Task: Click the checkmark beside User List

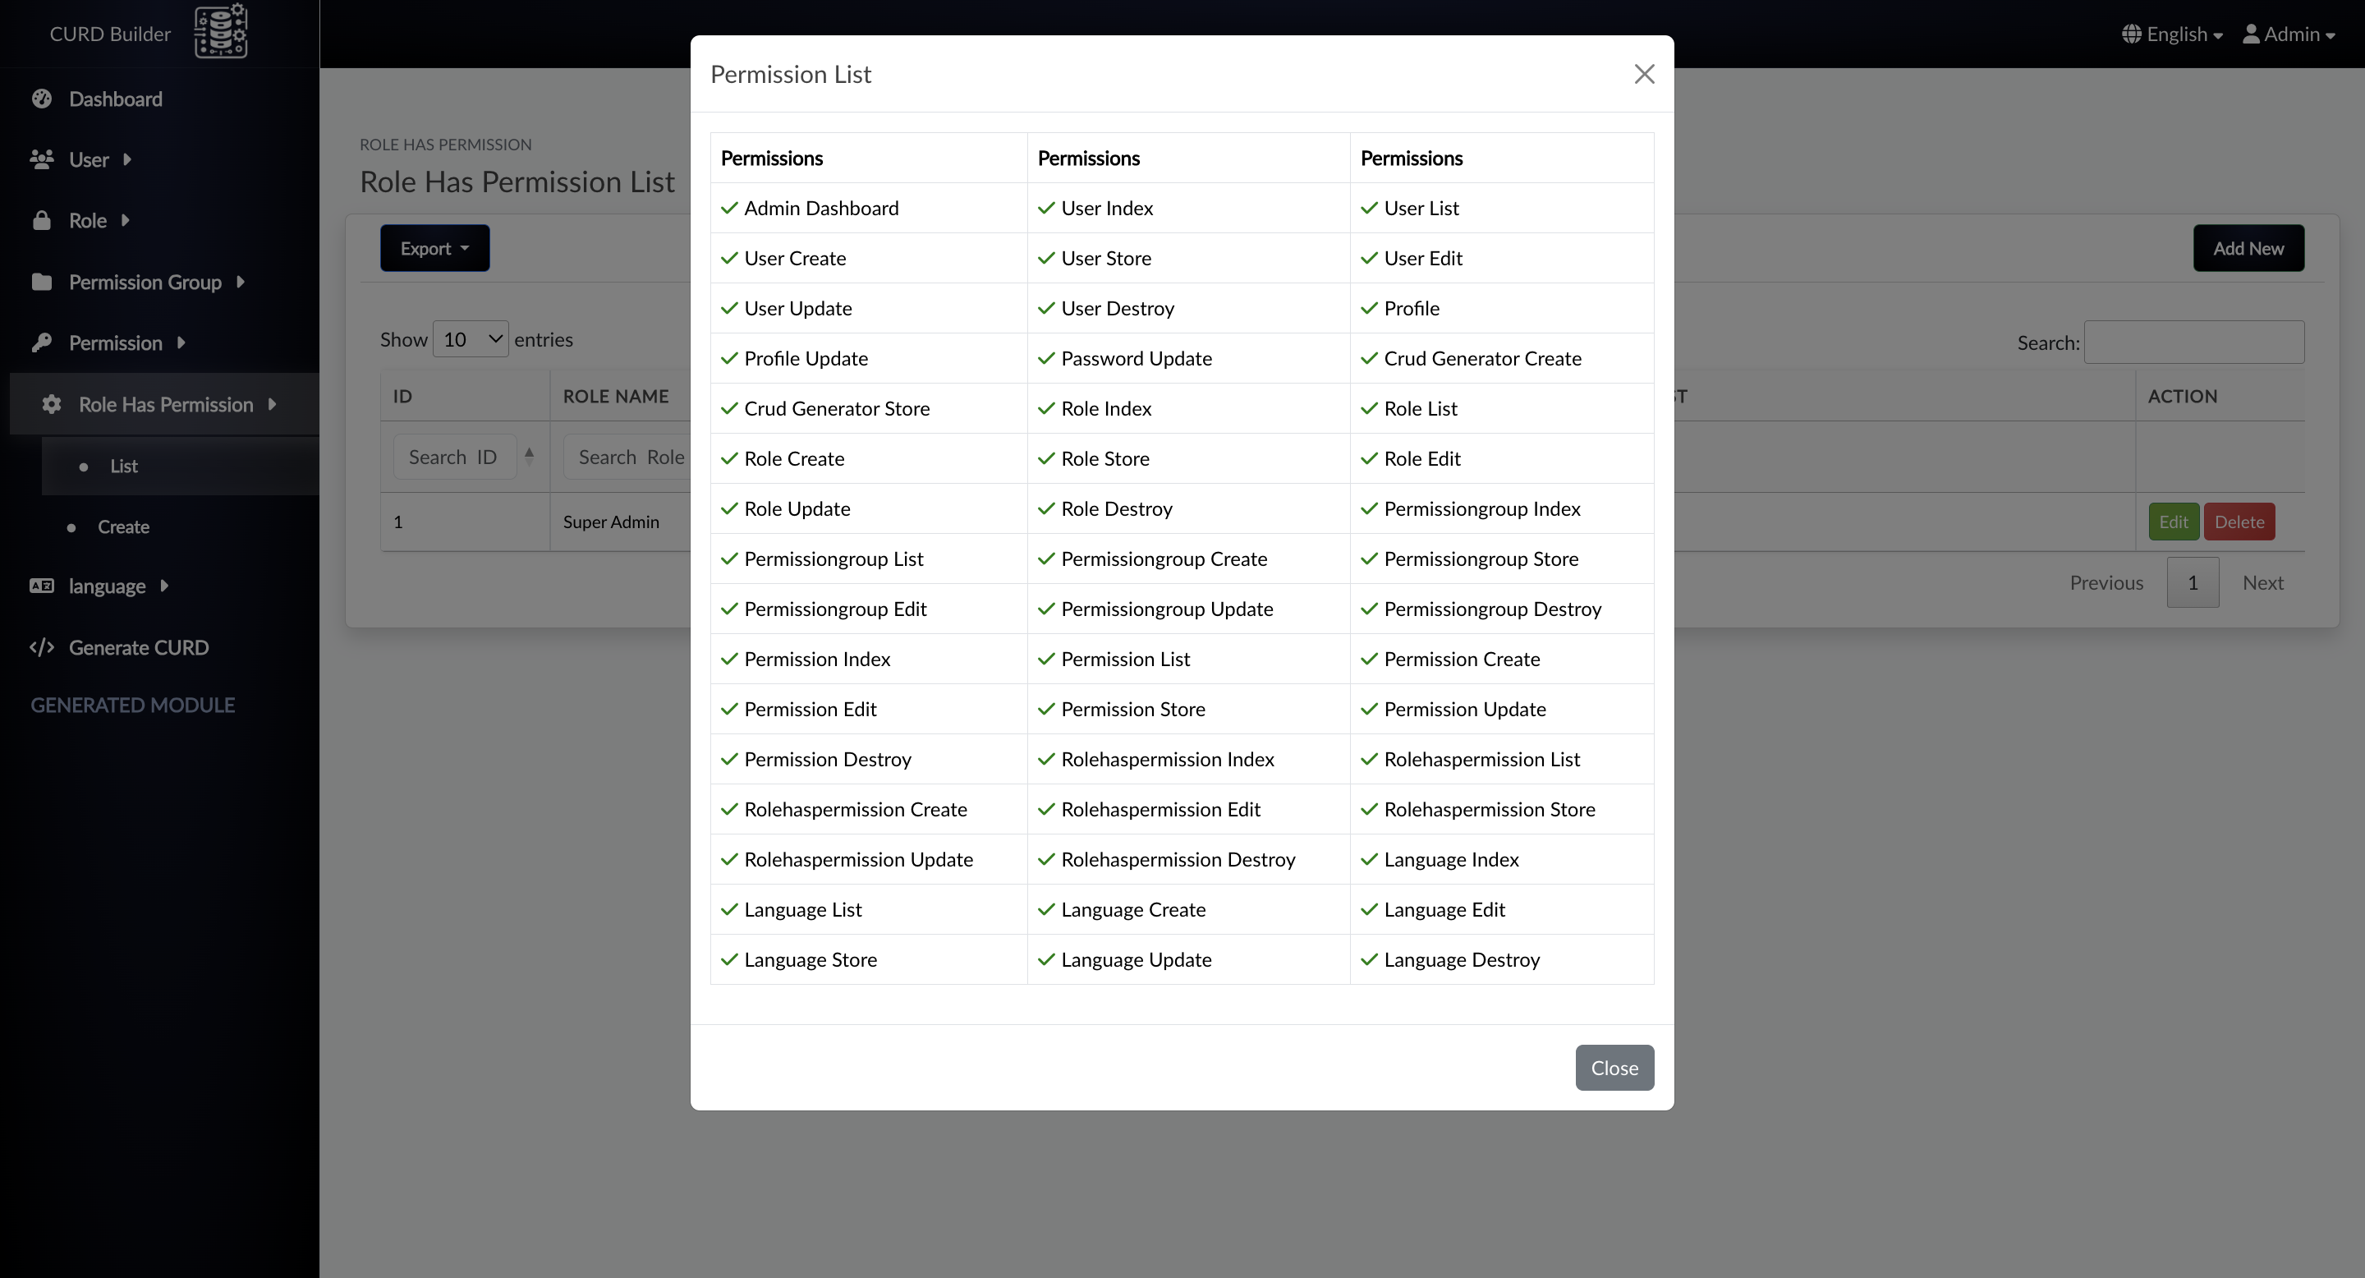Action: point(1370,209)
